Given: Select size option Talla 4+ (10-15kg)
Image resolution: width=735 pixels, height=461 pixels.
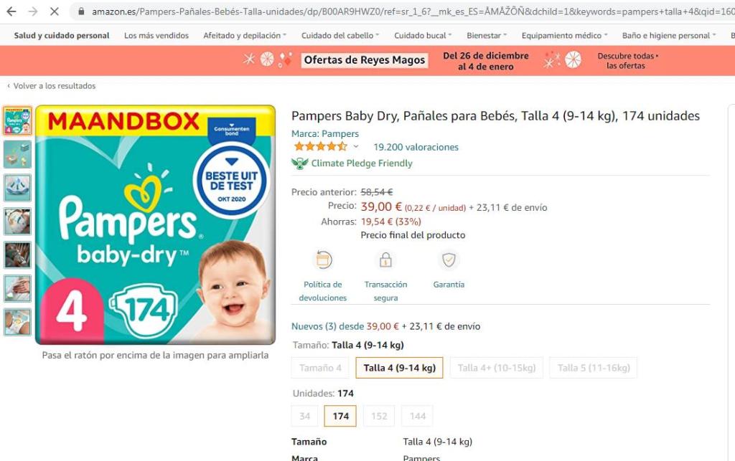Looking at the screenshot, I should tap(497, 368).
